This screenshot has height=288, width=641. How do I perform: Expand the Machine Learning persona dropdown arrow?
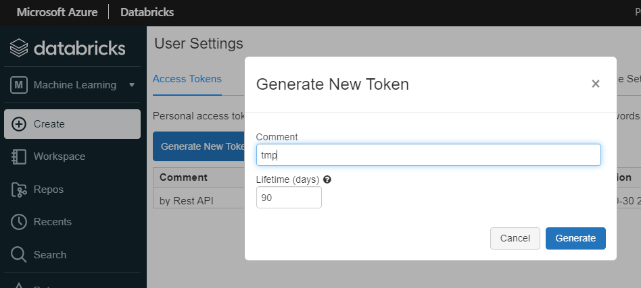click(x=132, y=85)
